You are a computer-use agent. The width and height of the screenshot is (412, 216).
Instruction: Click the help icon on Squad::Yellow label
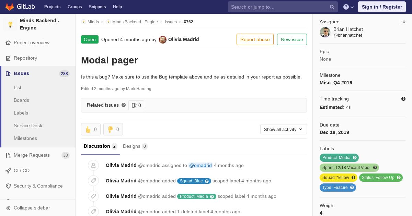[353, 178]
